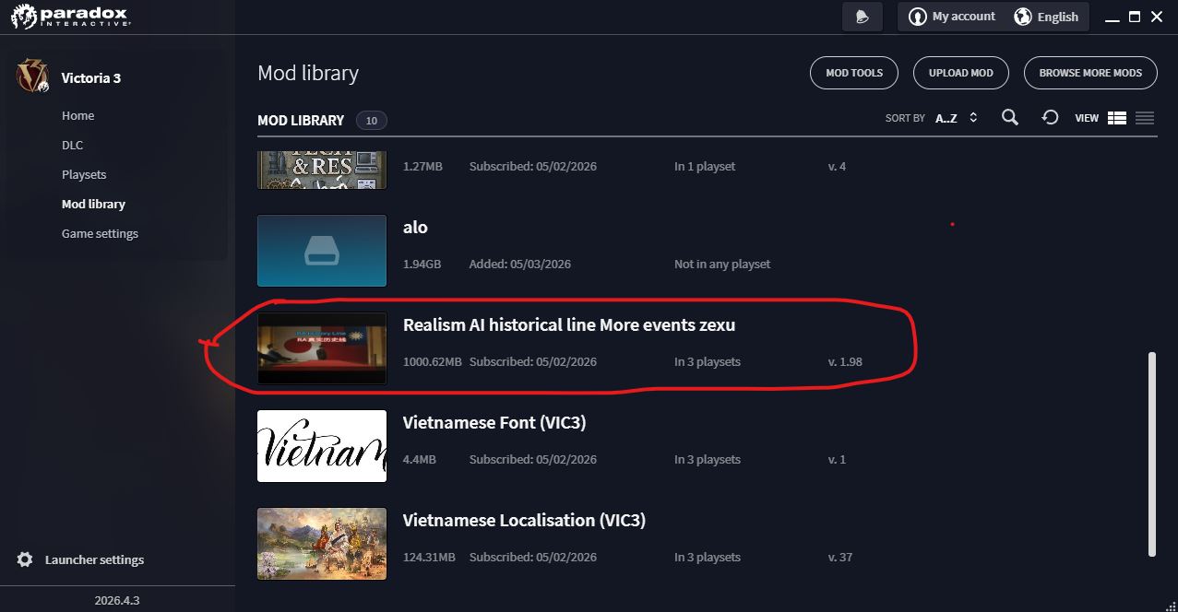Switch to detailed list view

click(1117, 118)
